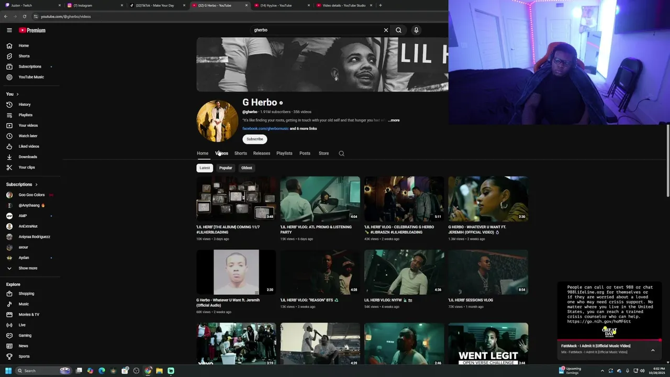This screenshot has width=670, height=377.
Task: Go back with the browser back arrow
Action: pyautogui.click(x=6, y=16)
